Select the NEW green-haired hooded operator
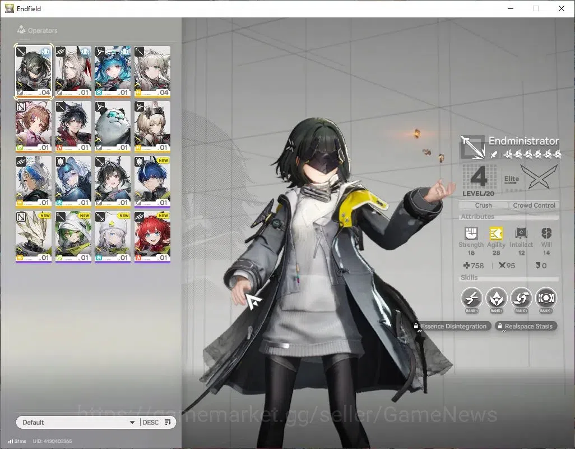Image resolution: width=575 pixels, height=449 pixels. [x=73, y=237]
